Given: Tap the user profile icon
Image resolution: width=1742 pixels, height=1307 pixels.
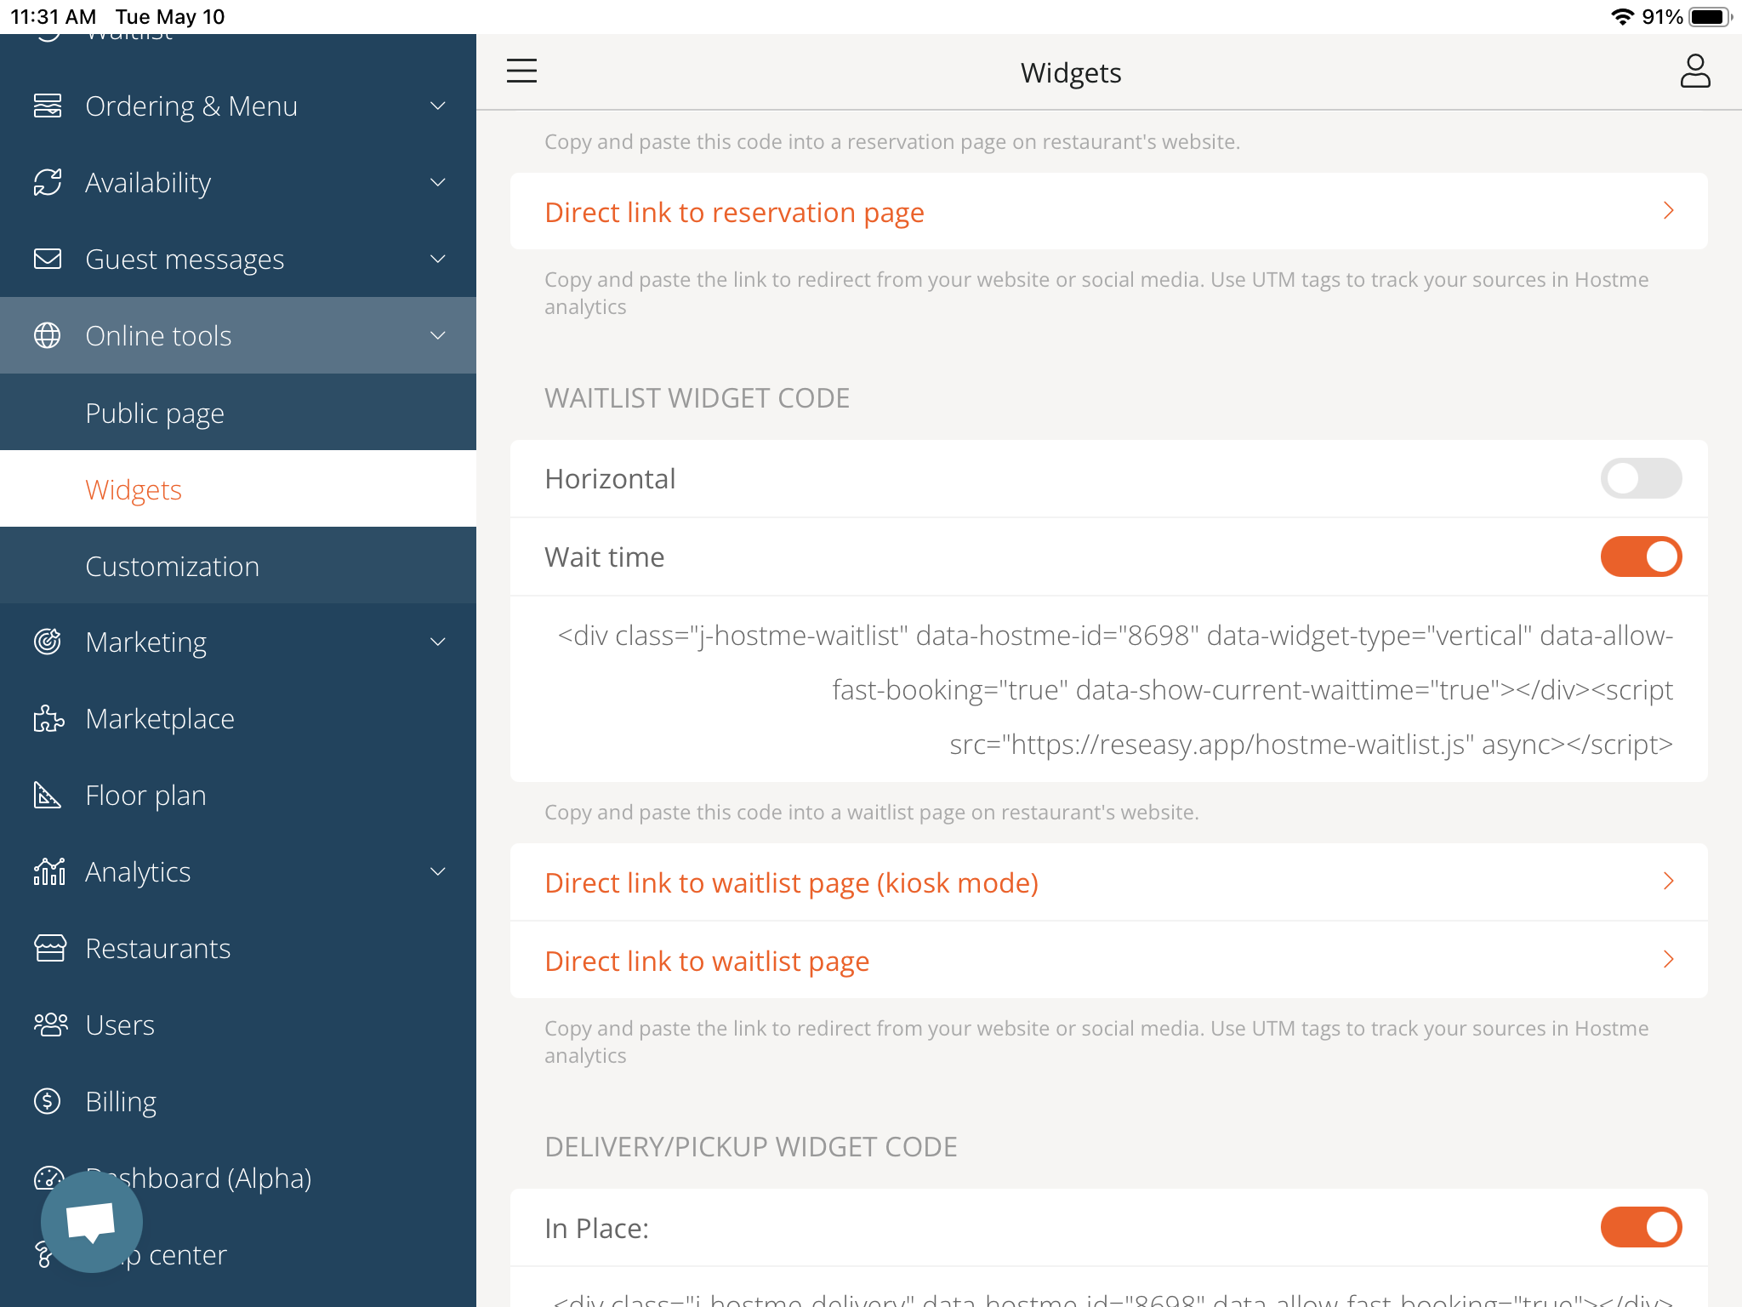Looking at the screenshot, I should [x=1694, y=71].
